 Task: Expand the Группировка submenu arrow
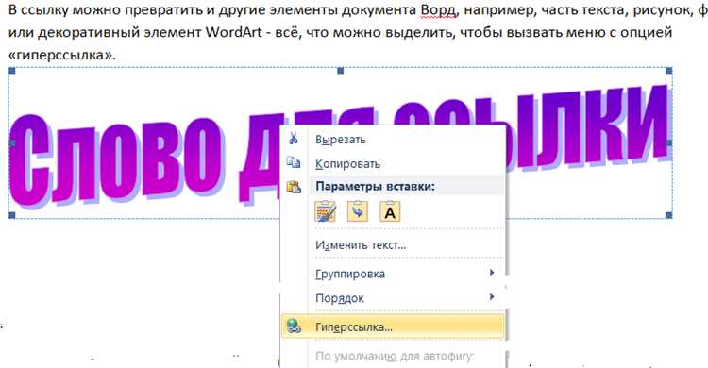pyautogui.click(x=492, y=273)
